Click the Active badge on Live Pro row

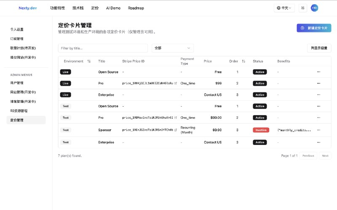pos(260,83)
